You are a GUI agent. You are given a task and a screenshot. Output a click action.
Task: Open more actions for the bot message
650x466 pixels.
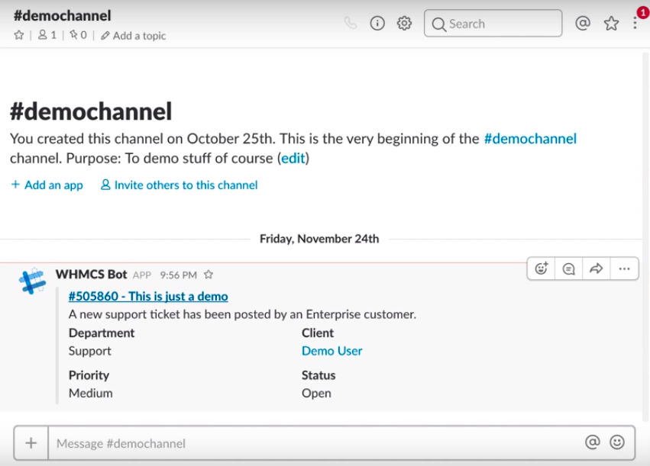pos(624,268)
